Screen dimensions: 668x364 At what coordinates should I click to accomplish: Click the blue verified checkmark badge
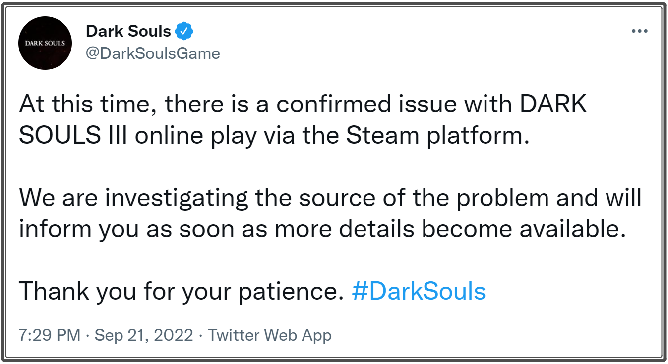tap(184, 31)
